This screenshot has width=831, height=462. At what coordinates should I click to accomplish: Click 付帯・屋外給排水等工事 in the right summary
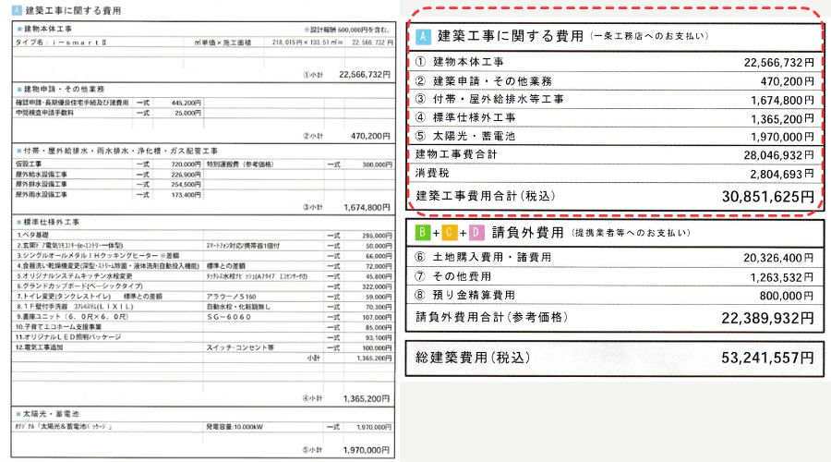pyautogui.click(x=499, y=99)
